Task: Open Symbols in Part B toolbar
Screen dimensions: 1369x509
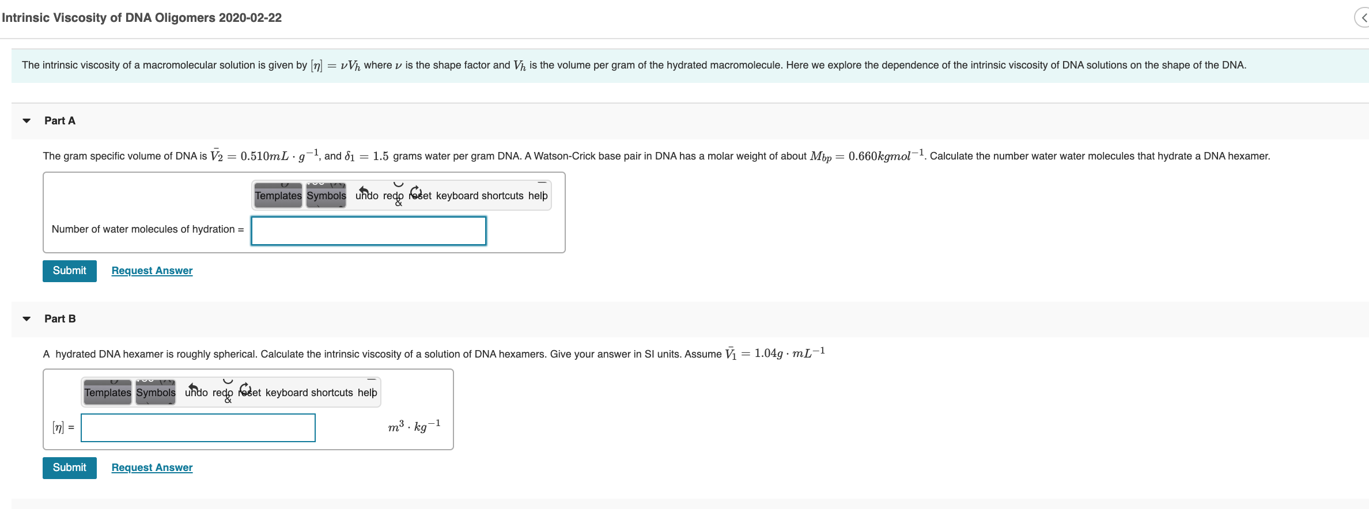Action: [156, 393]
